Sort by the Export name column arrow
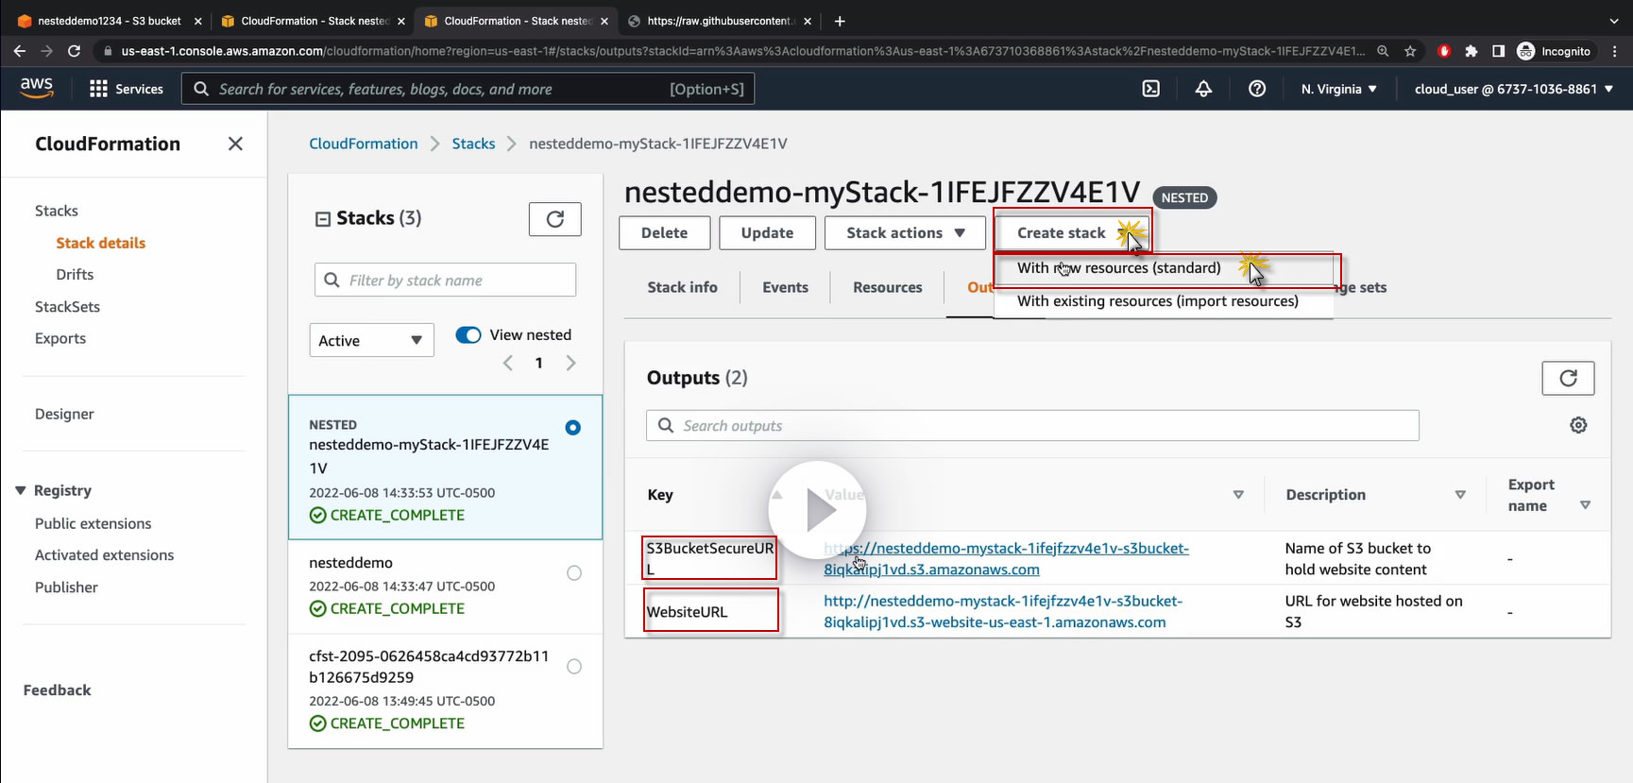 [x=1585, y=505]
